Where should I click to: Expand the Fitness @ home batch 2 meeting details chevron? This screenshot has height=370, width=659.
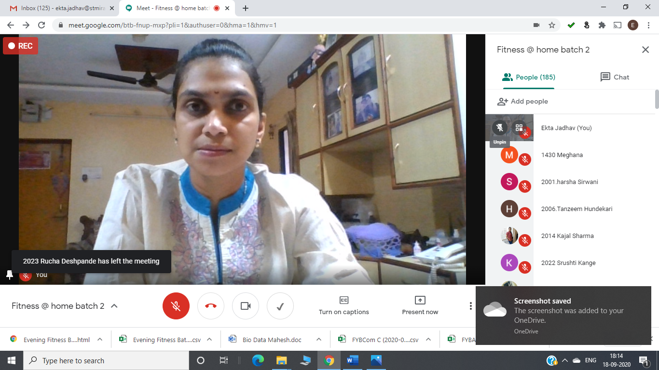click(x=114, y=305)
